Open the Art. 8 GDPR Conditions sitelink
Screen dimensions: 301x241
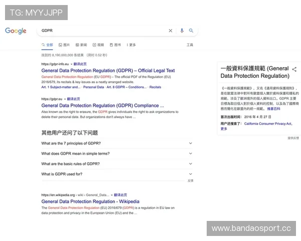pos(126,87)
